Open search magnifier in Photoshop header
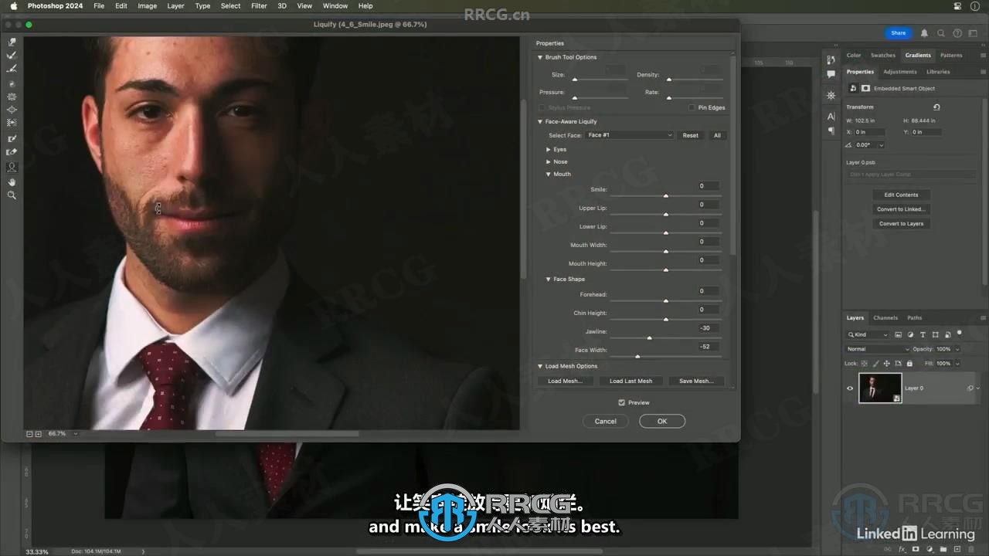Image resolution: width=989 pixels, height=556 pixels. [x=941, y=33]
